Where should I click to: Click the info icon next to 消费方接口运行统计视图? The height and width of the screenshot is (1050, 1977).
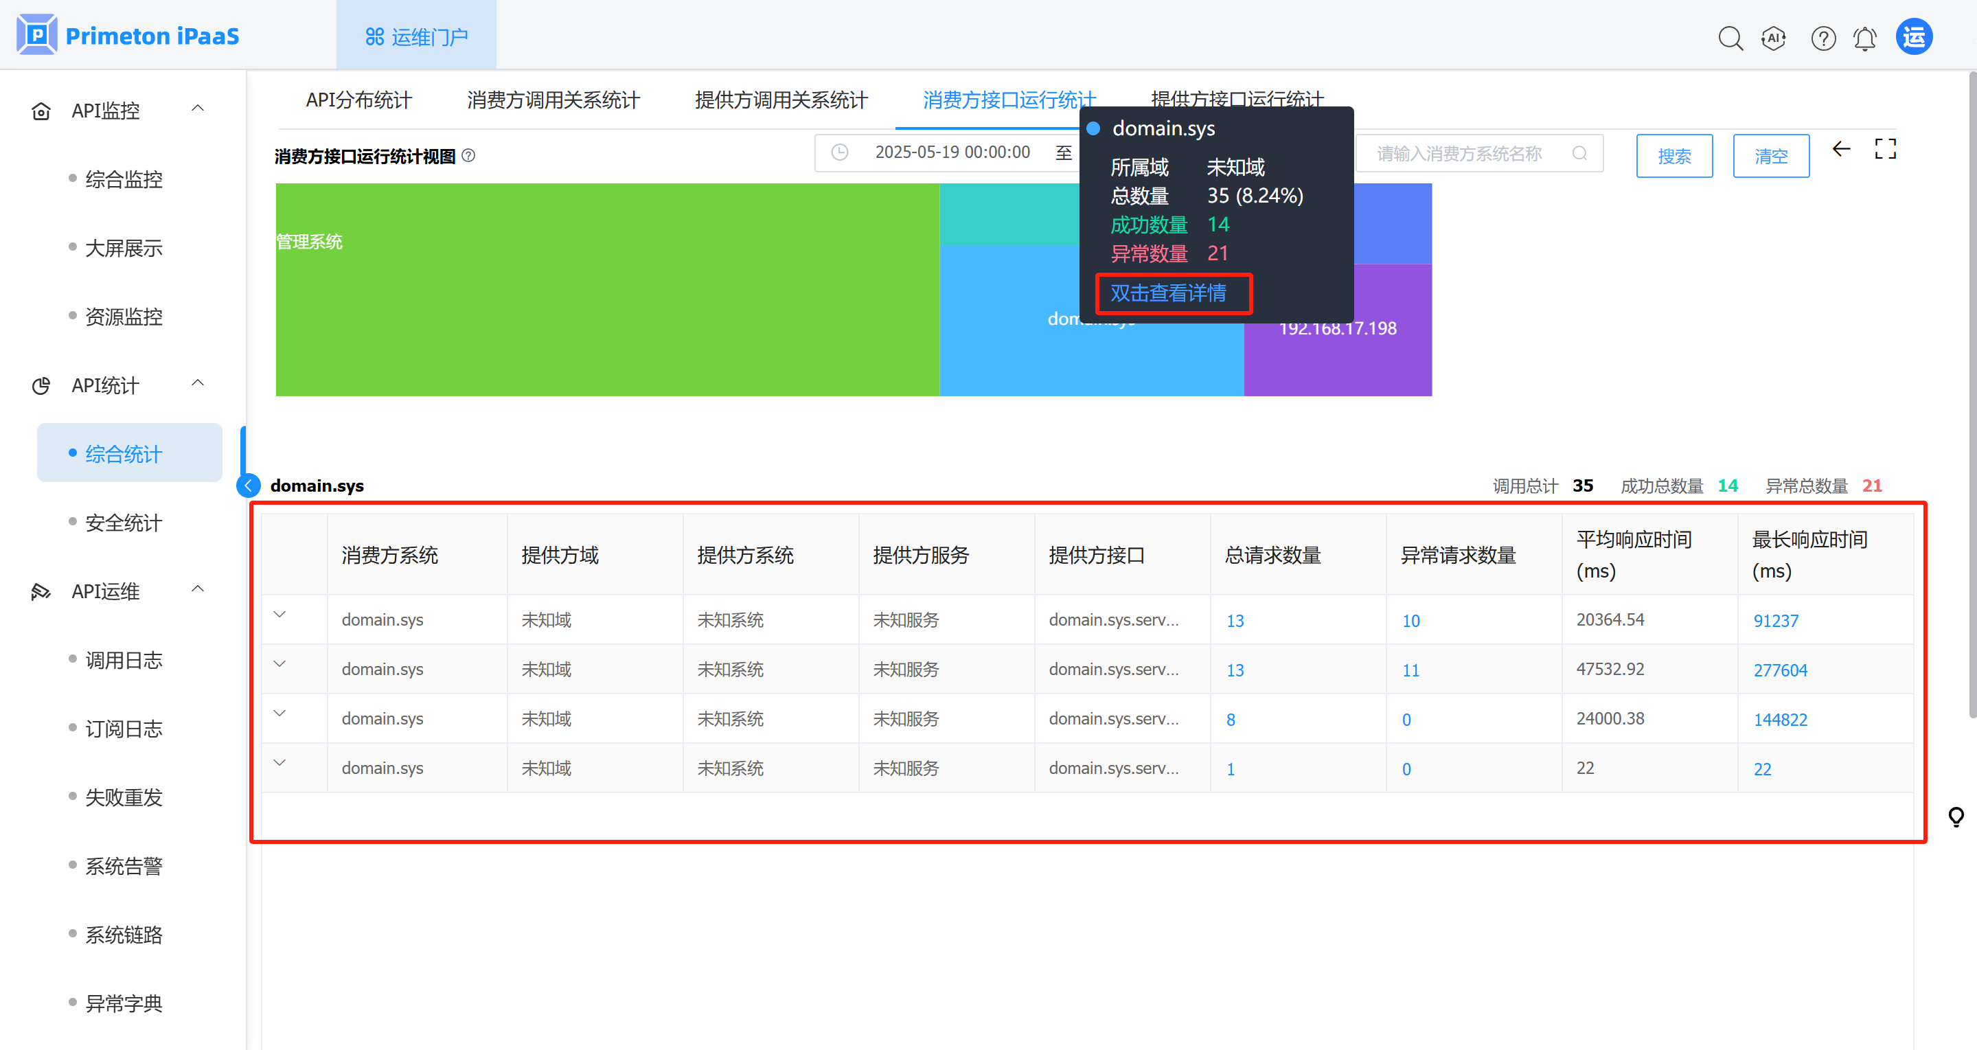(468, 156)
